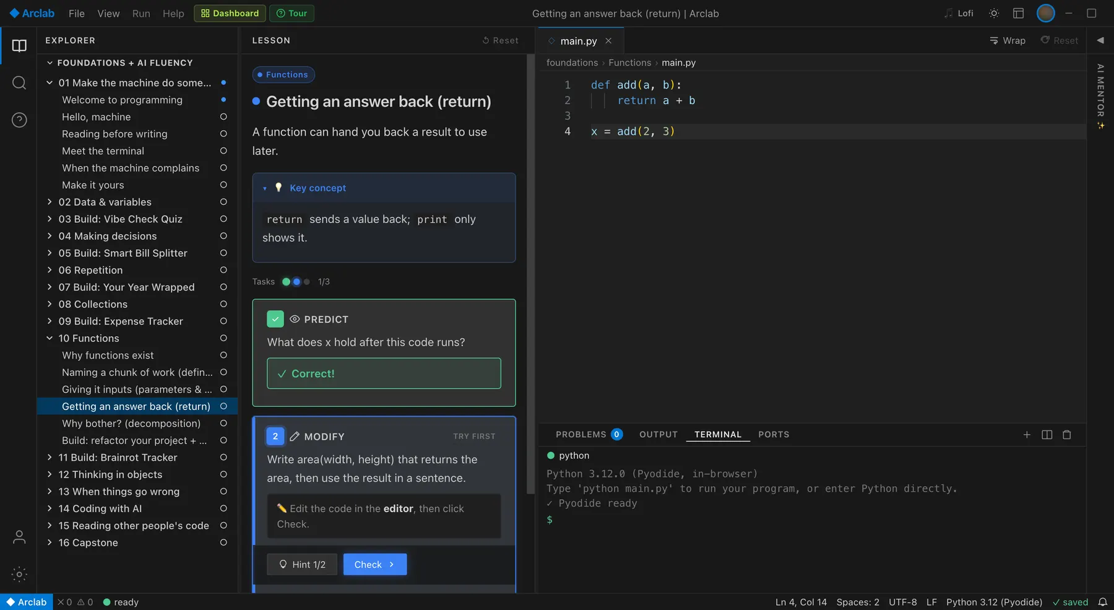
Task: Toggle the light/dark theme sun icon
Action: (x=994, y=13)
